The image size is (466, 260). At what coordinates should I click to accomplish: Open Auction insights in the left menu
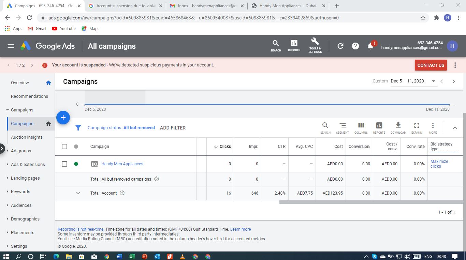click(27, 137)
